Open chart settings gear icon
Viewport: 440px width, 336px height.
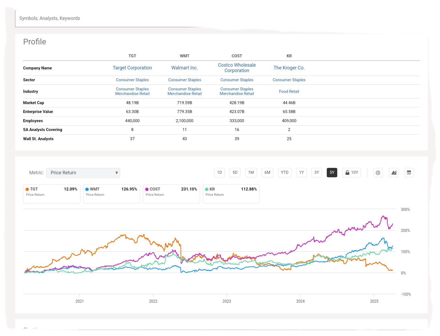pyautogui.click(x=378, y=173)
